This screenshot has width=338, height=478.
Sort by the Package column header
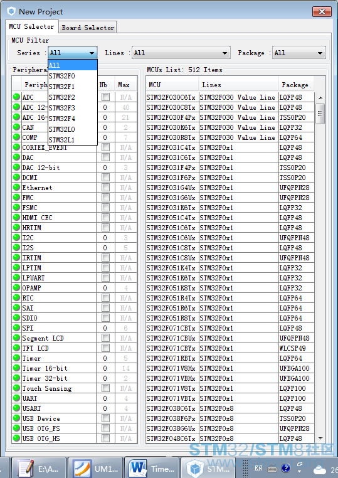pyautogui.click(x=296, y=85)
